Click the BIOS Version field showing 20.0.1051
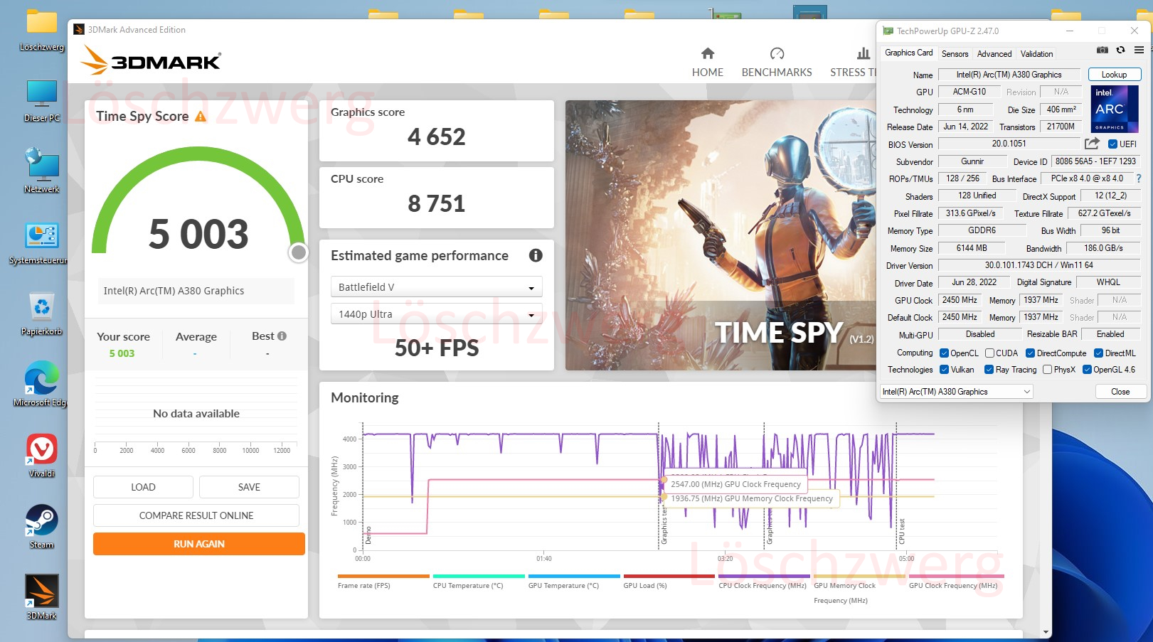 [x=1009, y=144]
